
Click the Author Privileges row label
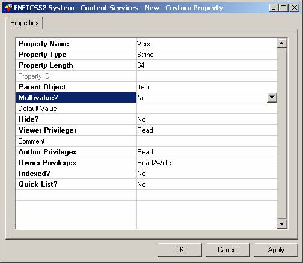[x=47, y=152]
